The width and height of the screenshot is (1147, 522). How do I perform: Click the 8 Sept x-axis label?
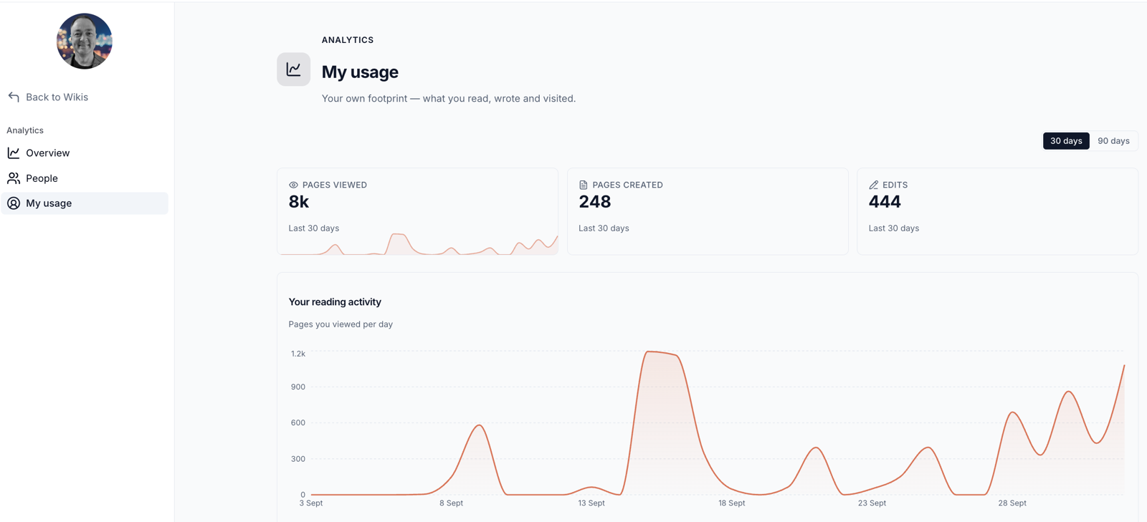(452, 503)
